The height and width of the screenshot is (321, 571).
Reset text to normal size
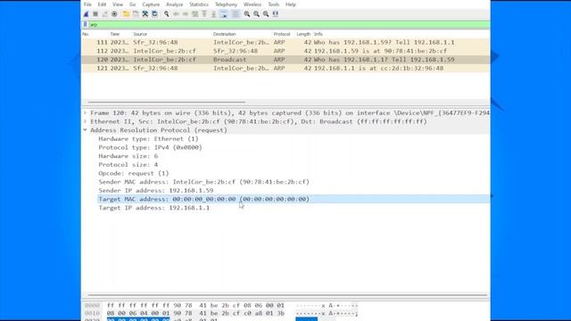[x=266, y=14]
